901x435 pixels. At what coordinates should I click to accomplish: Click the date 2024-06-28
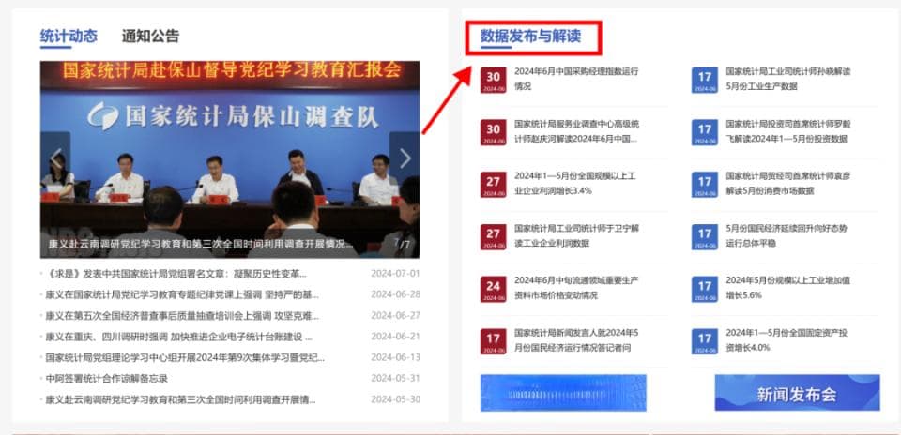coord(395,294)
